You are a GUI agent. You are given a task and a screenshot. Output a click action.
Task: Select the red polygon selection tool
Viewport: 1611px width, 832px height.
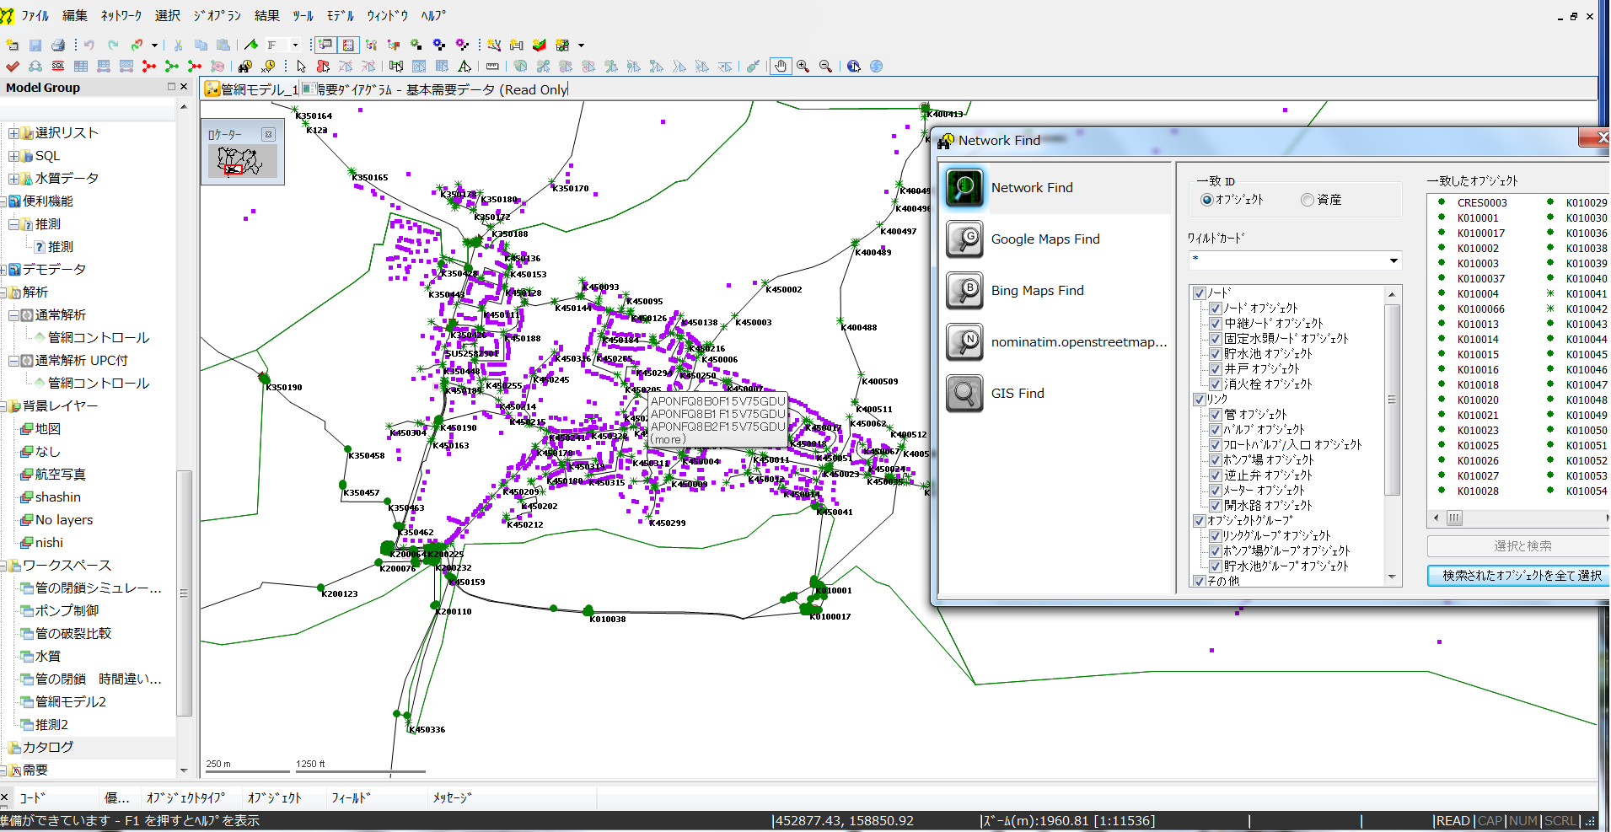[x=323, y=66]
